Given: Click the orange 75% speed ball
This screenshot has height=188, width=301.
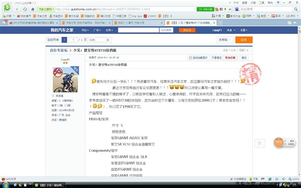Looking at the screenshot, I should 279,142.
